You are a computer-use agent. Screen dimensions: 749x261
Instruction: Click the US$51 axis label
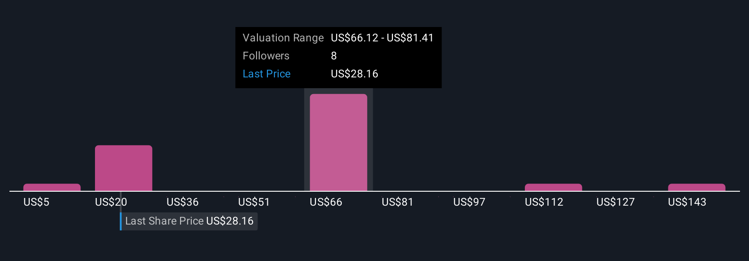coord(254,202)
